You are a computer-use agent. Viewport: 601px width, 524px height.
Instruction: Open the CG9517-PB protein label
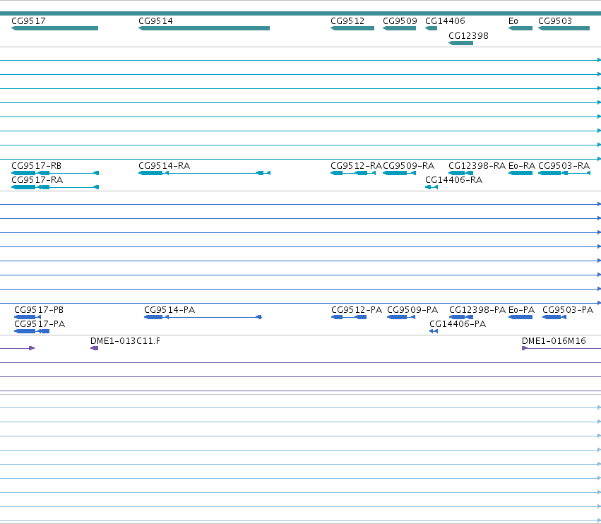pos(39,310)
